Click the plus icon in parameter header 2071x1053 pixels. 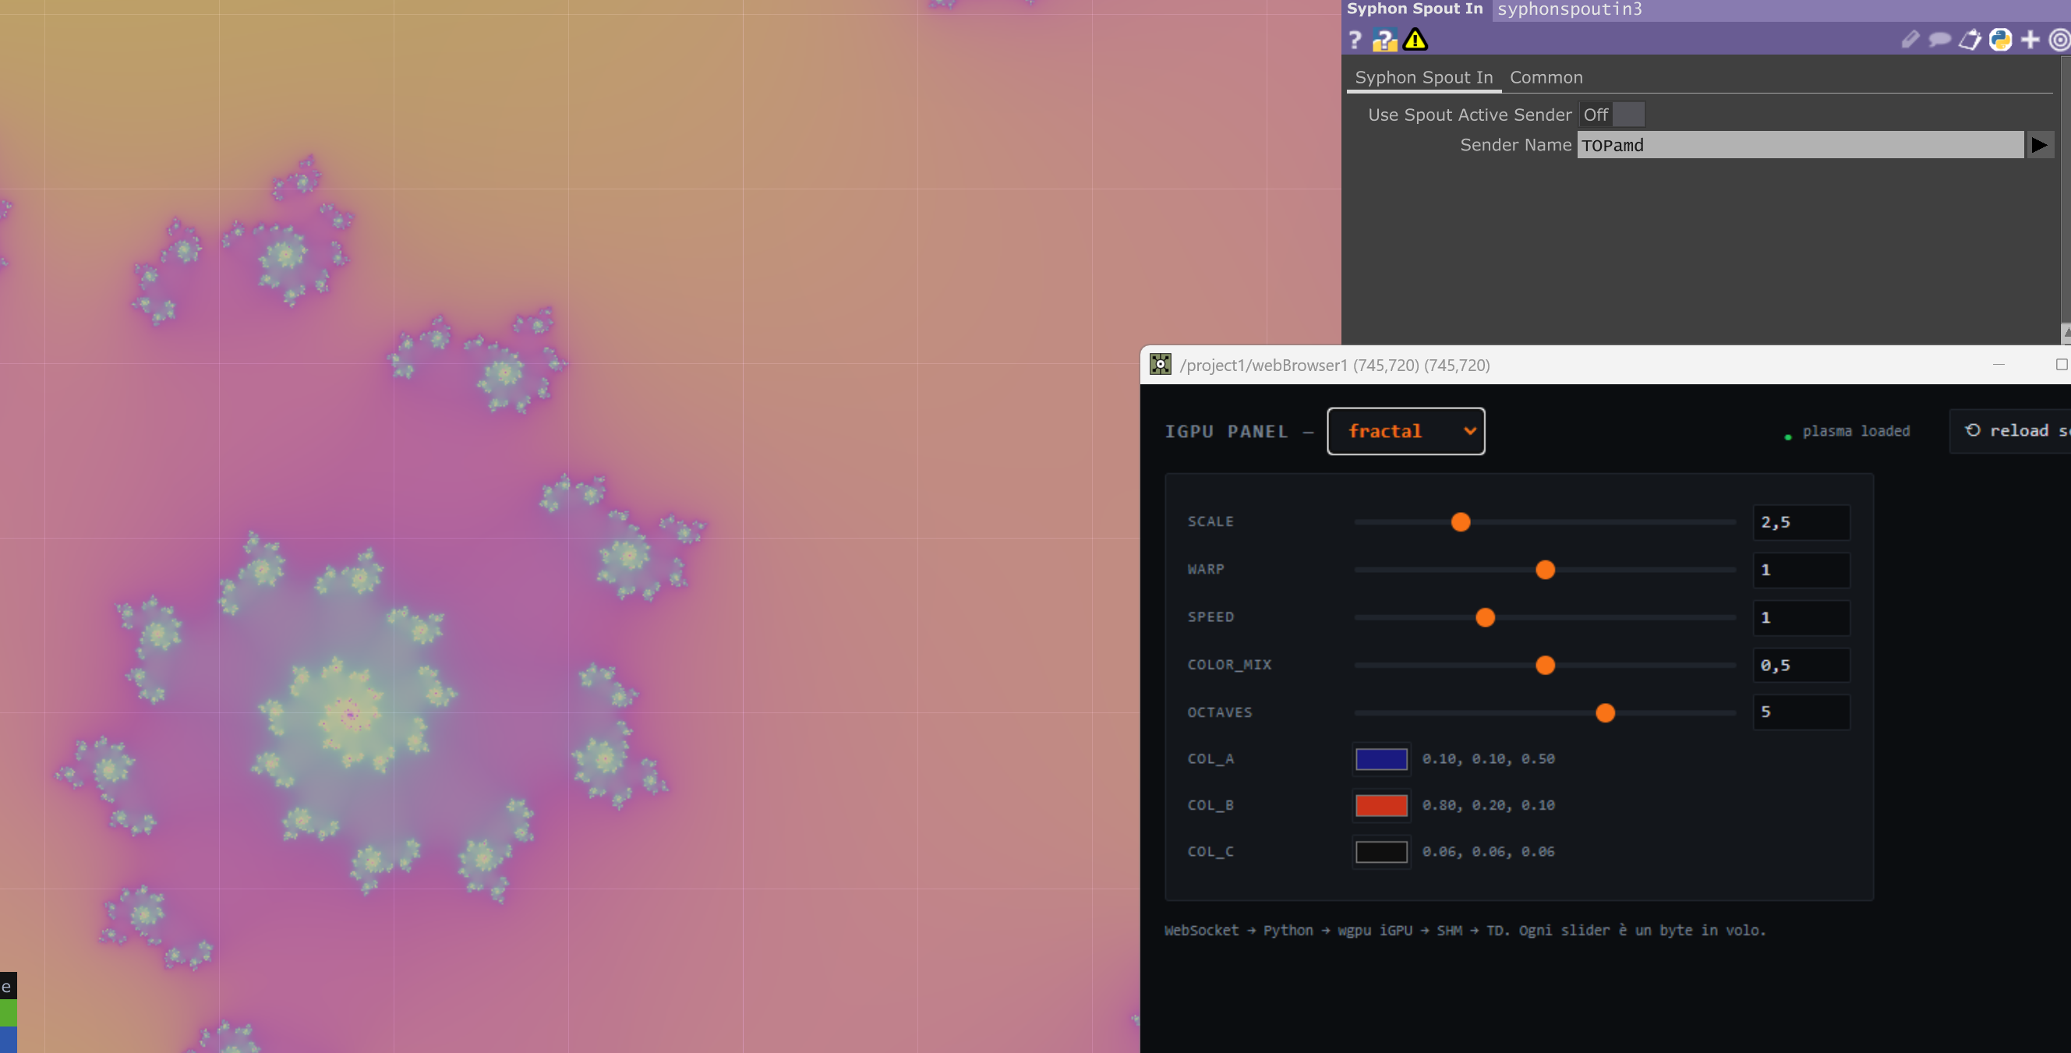pyautogui.click(x=2030, y=40)
